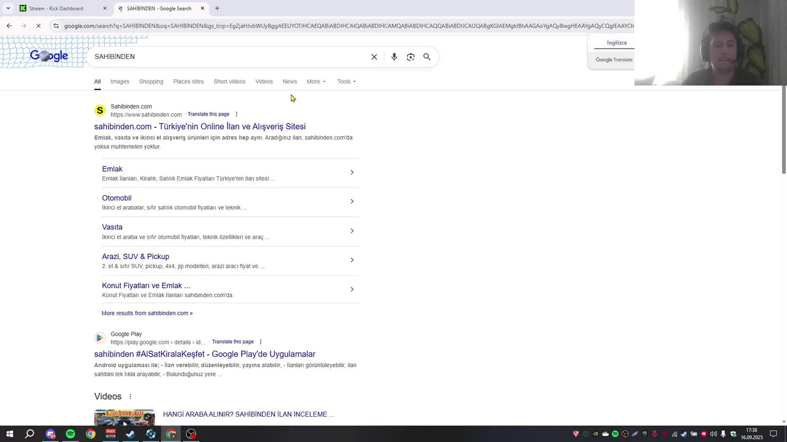Open the Tools dropdown
Screen dimensions: 787x442
(346, 82)
